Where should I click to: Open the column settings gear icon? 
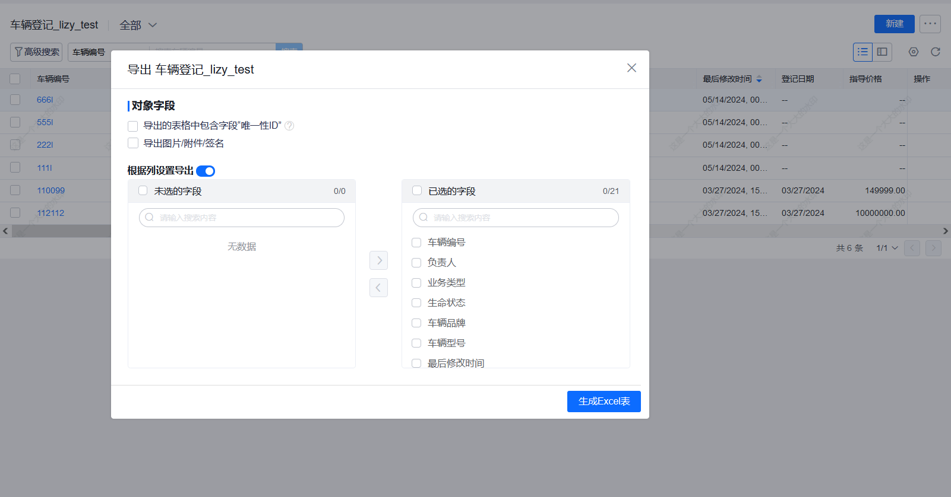pos(914,52)
